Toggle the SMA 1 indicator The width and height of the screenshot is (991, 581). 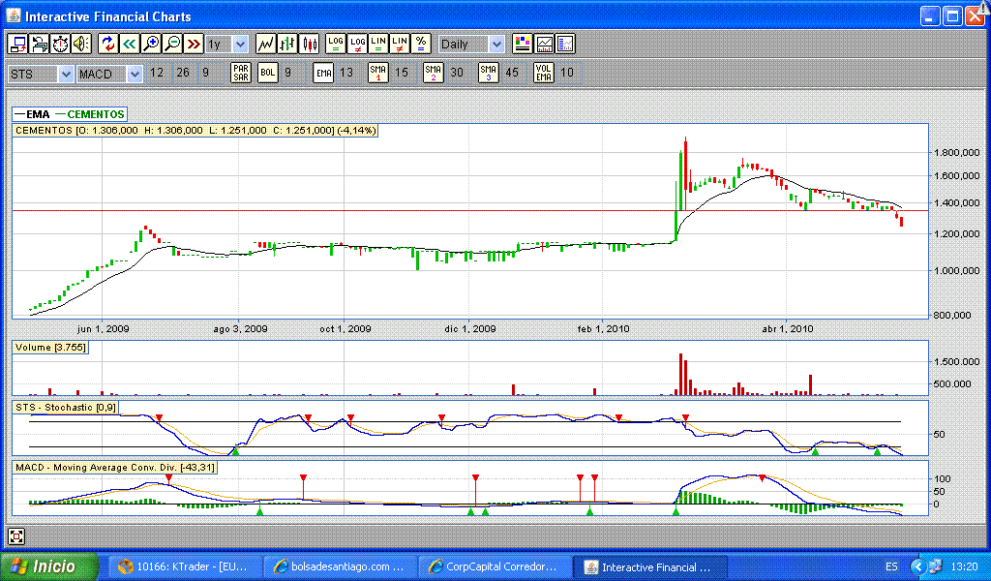(378, 73)
